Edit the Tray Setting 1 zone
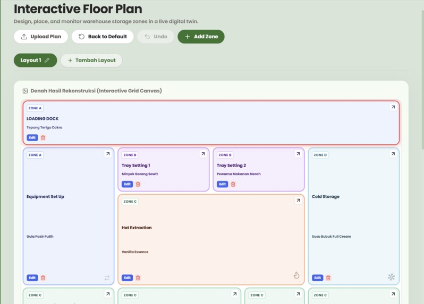This screenshot has width=424, height=304. point(127,185)
